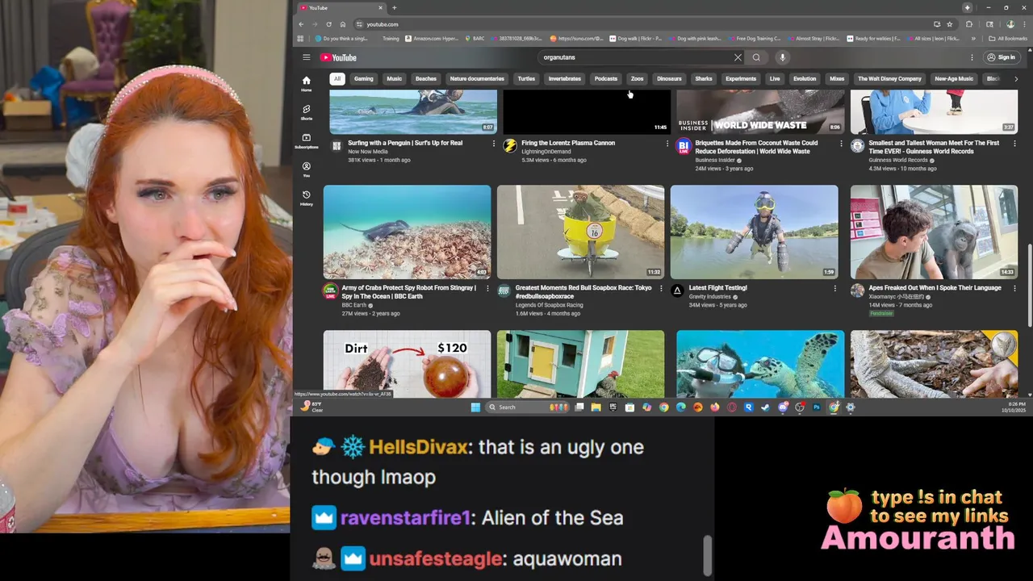Open options menu for Latest Flight Testing
This screenshot has width=1033, height=581.
tap(834, 288)
